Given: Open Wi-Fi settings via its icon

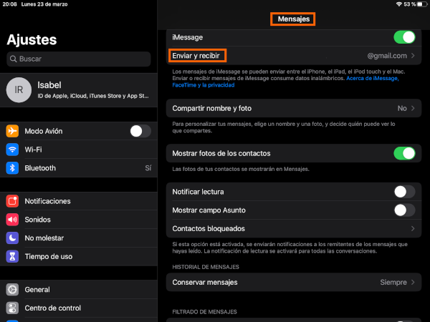Looking at the screenshot, I should [12, 150].
